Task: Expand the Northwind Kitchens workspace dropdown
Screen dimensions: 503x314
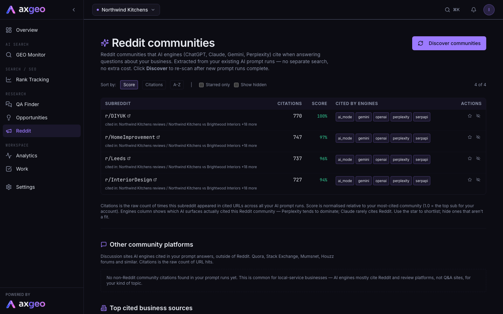Action: [126, 10]
